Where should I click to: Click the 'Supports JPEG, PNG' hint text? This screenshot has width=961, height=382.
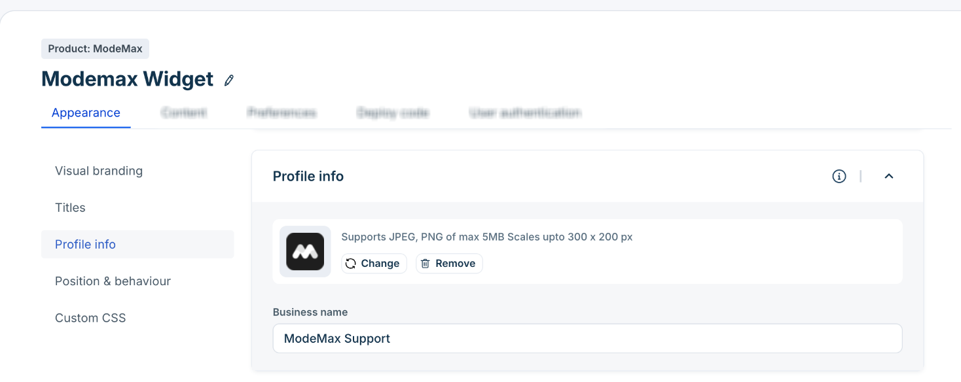[487, 237]
